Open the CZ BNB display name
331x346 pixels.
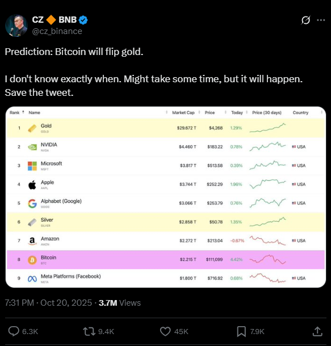pyautogui.click(x=55, y=20)
